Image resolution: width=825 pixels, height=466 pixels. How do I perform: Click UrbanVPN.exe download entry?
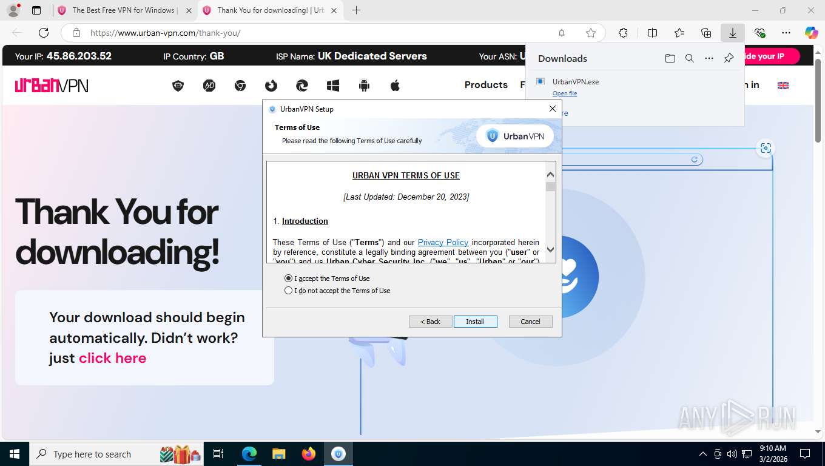(635, 87)
